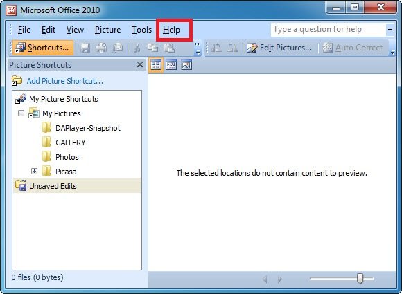Switch to Thumbnail view

pos(156,65)
